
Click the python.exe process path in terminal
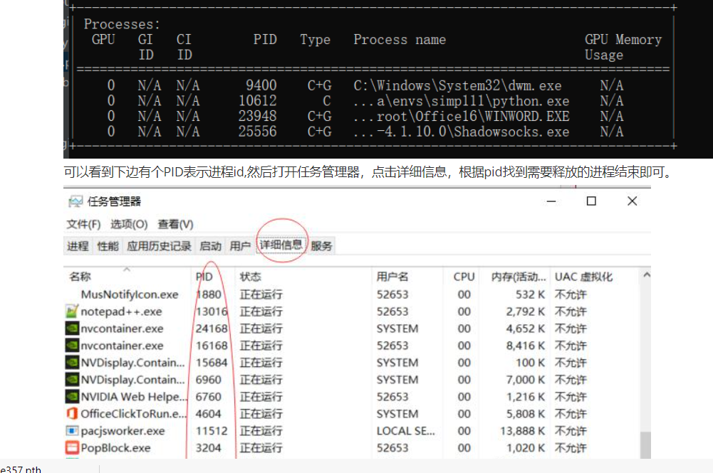click(x=461, y=101)
